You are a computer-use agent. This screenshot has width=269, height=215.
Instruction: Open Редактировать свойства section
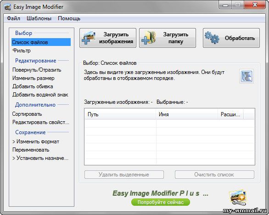(41, 122)
